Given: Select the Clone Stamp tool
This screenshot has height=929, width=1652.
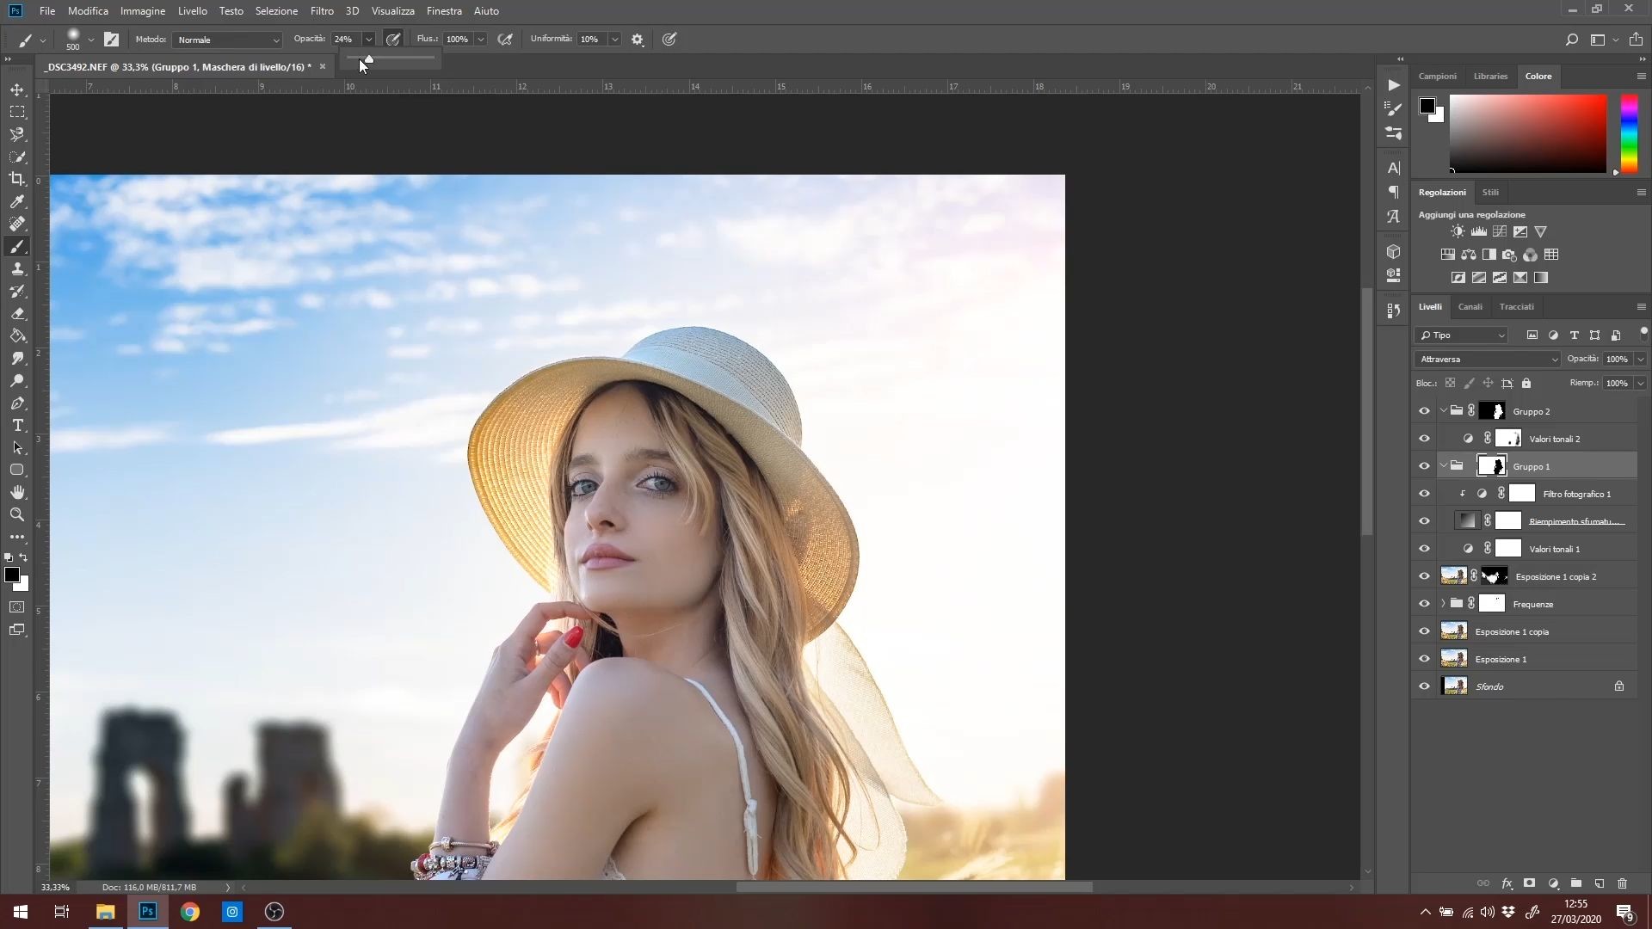Looking at the screenshot, I should coord(17,268).
